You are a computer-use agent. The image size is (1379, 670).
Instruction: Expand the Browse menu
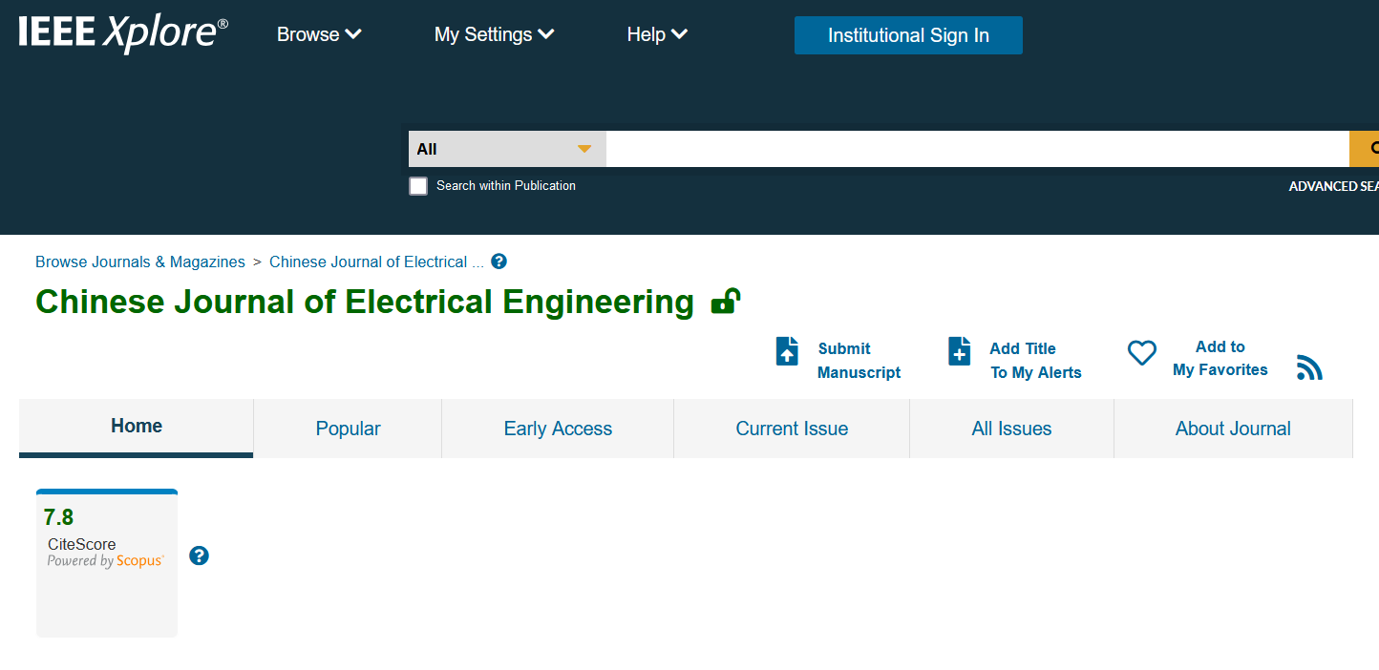319,34
